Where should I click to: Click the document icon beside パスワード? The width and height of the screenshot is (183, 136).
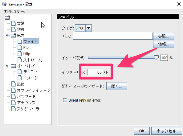tap(14, 96)
